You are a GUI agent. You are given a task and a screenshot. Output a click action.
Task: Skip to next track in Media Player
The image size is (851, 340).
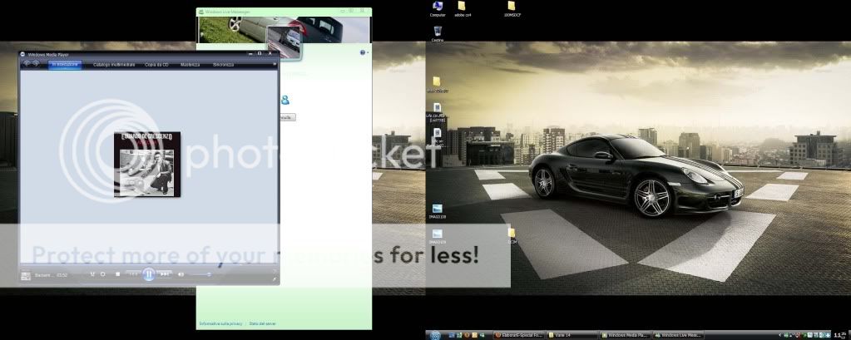coord(165,274)
